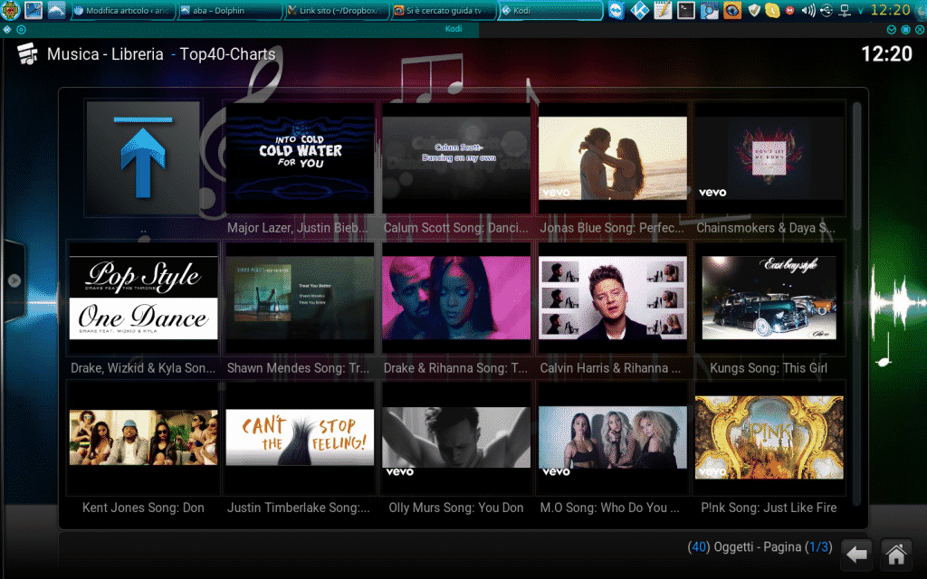Open the yellow clock phone tray icon
Viewport: 927px width, 579px height.
tap(772, 10)
